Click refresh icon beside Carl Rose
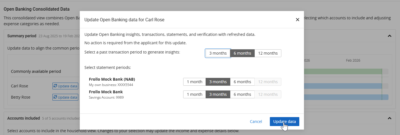The height and width of the screenshot is (135, 400). point(55,86)
